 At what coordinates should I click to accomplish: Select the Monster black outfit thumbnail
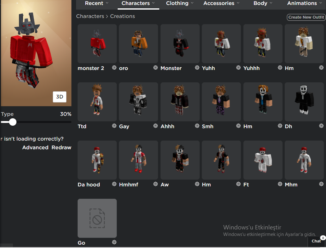tap(180, 44)
